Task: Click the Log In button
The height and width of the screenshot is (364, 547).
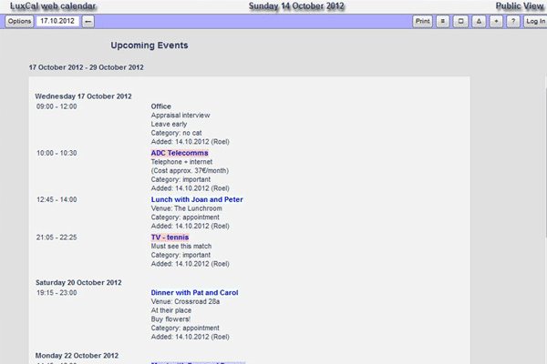Action: pos(535,21)
